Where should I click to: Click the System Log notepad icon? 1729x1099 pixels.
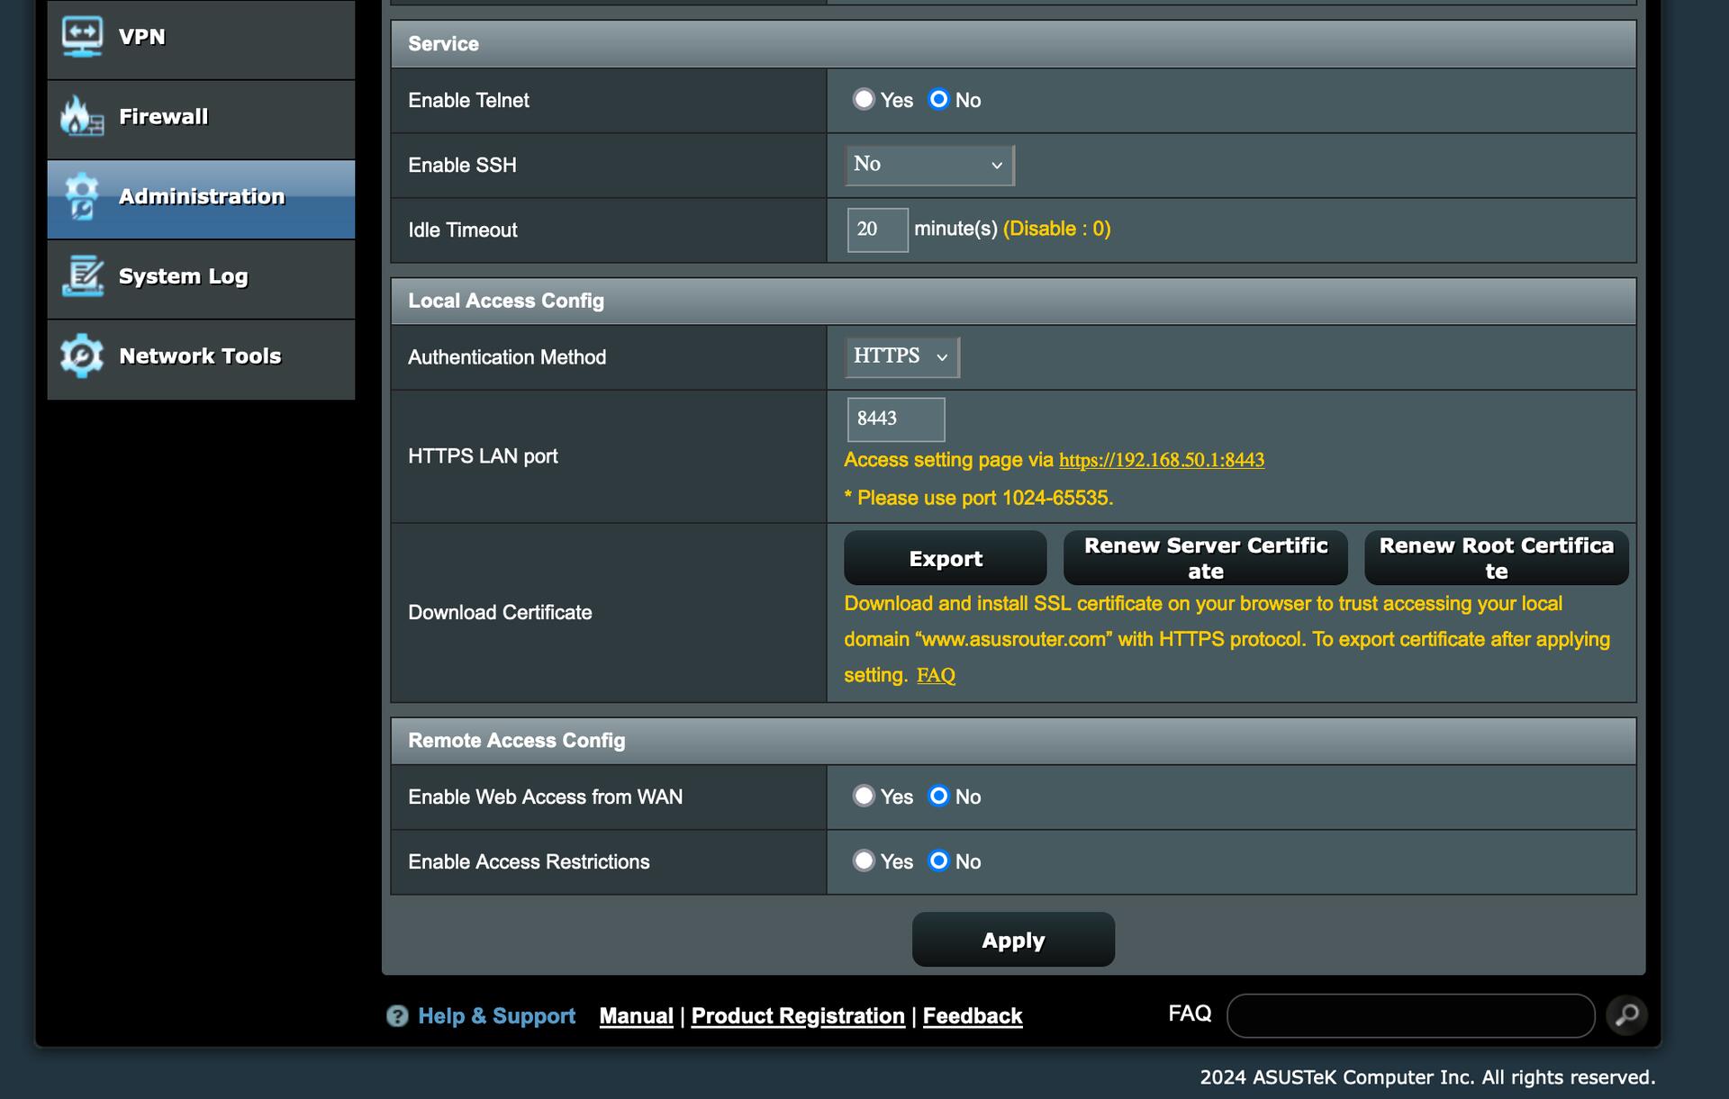pos(82,276)
